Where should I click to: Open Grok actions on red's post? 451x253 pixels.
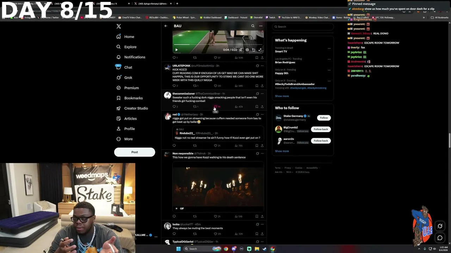point(257,115)
